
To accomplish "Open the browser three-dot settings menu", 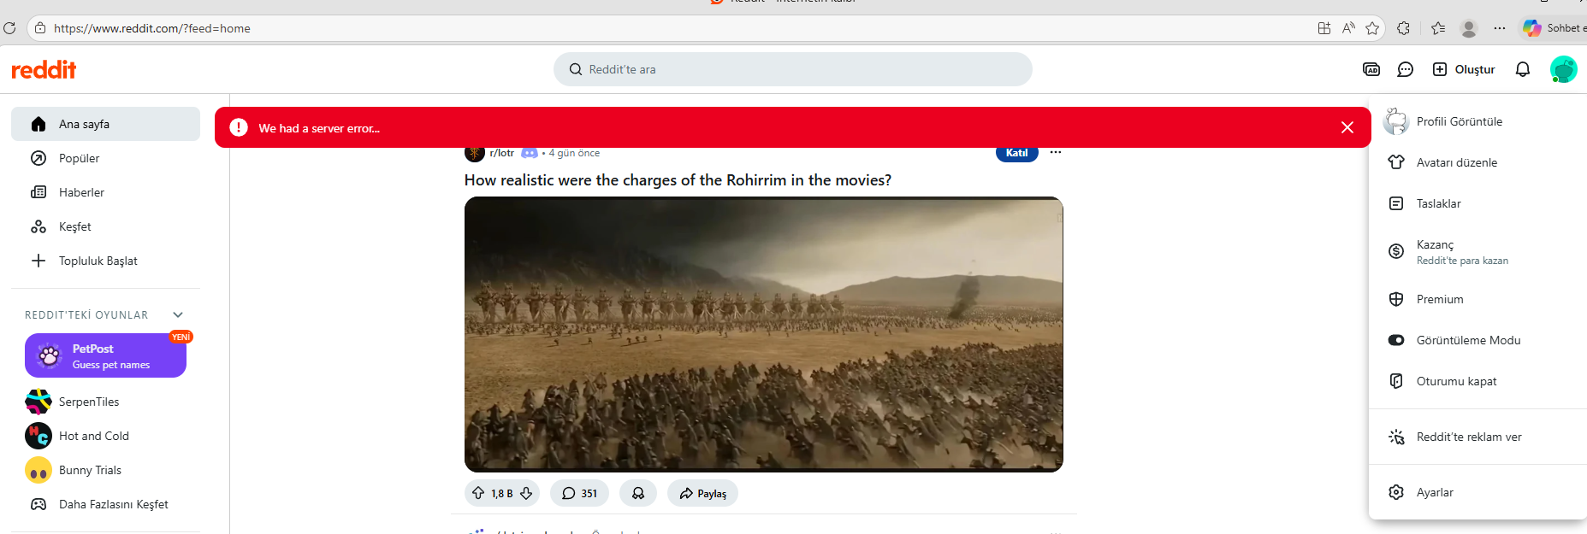I will tap(1500, 28).
